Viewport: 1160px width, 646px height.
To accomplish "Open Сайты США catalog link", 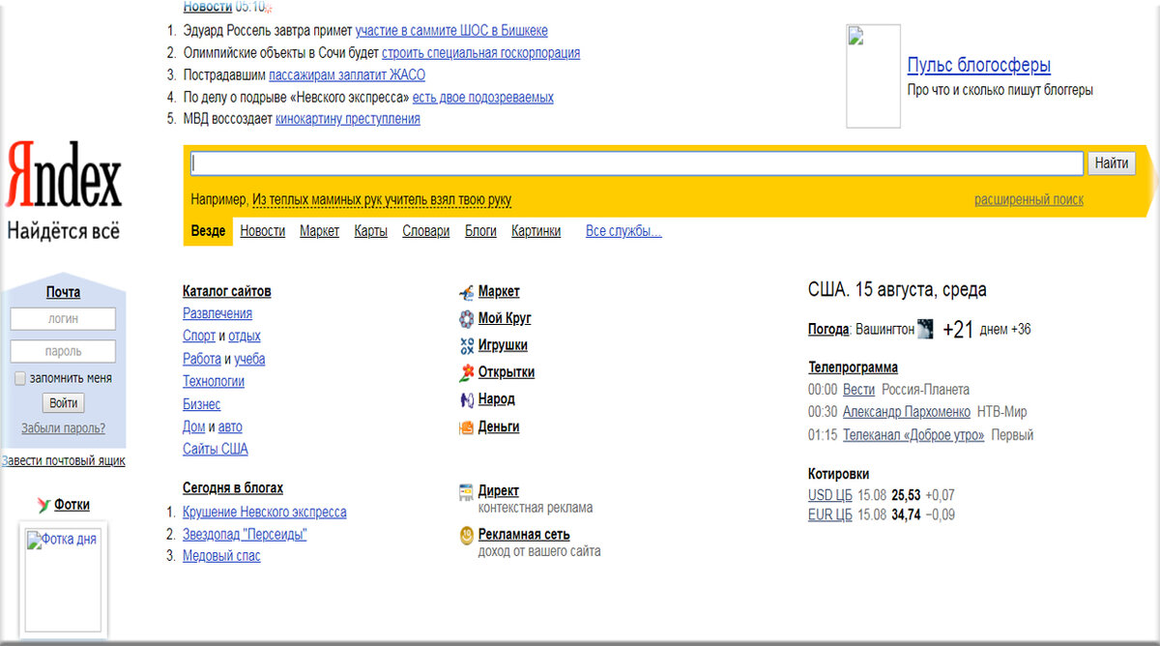I will 216,449.
